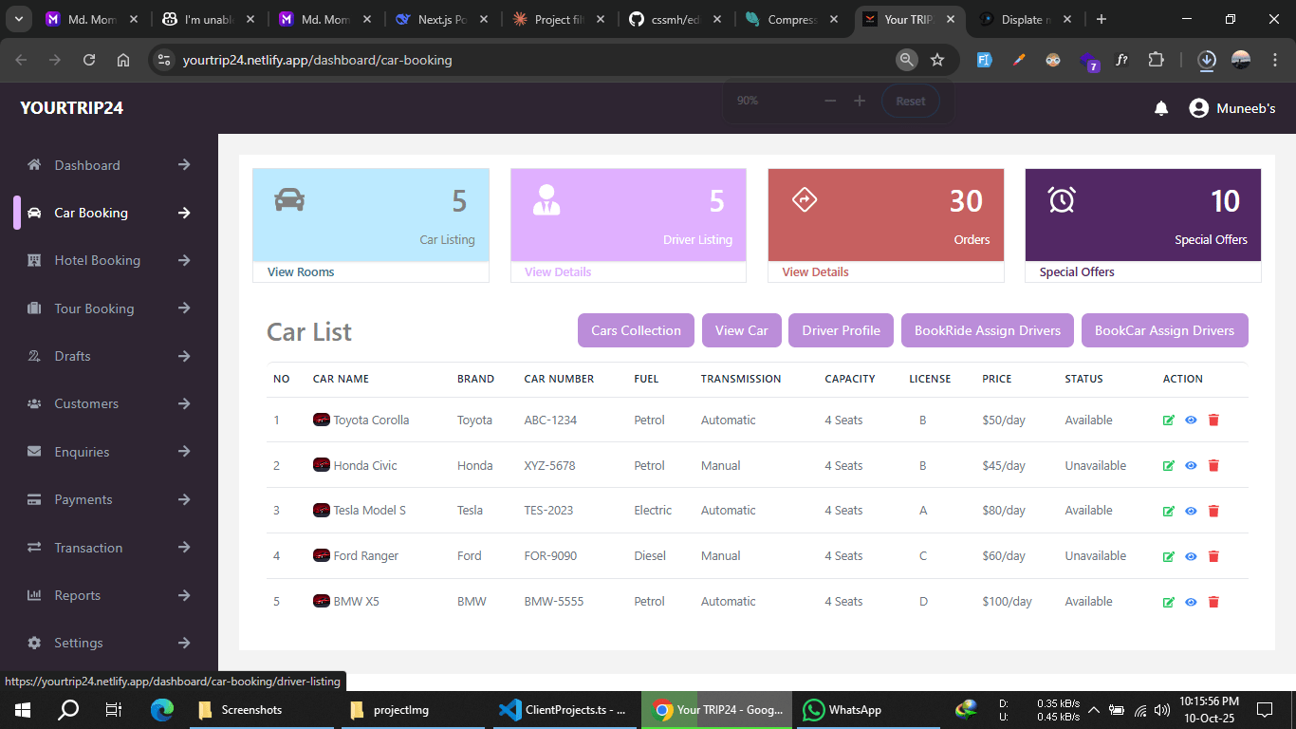
Task: Click the alarm icon on Special Offers card
Action: 1061,199
